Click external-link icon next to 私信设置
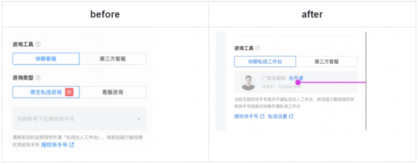The width and height of the screenshot is (418, 164). click(291, 116)
